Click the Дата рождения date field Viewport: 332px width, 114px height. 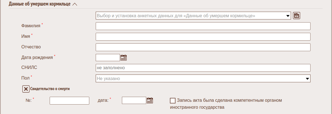[108, 58]
